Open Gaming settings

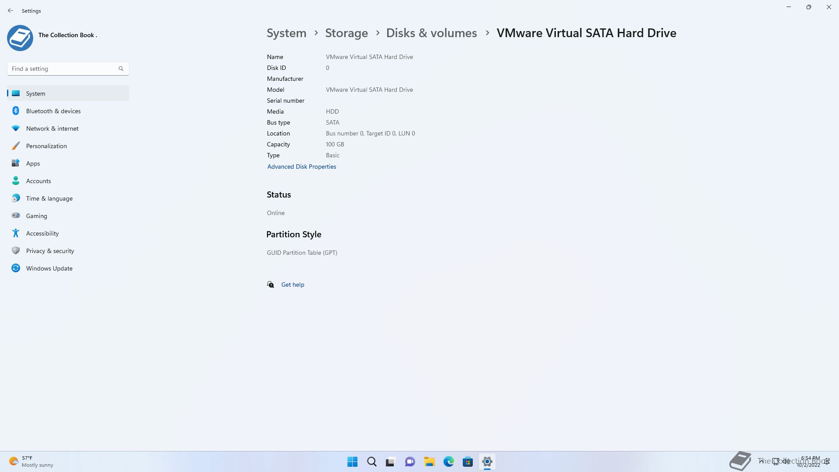37,216
